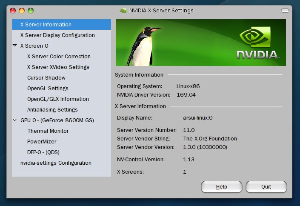Collapse the X Screen 0 disclosure triangle

pyautogui.click(x=15, y=46)
